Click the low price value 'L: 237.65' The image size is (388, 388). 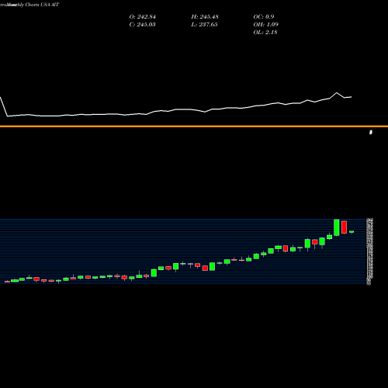(204, 25)
